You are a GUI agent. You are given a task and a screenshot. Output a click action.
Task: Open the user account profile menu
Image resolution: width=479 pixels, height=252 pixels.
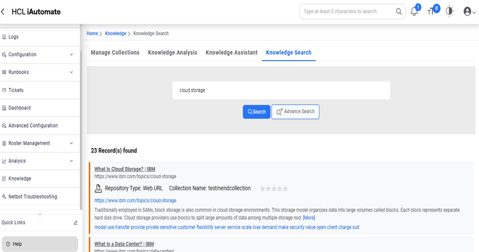click(x=469, y=12)
